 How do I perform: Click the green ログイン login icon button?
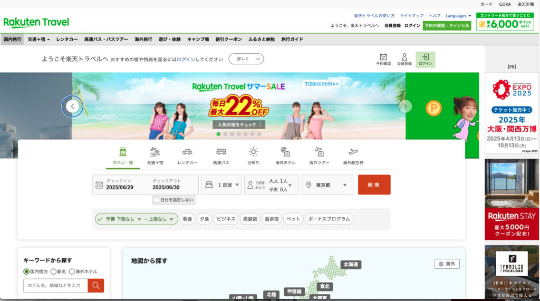click(426, 60)
